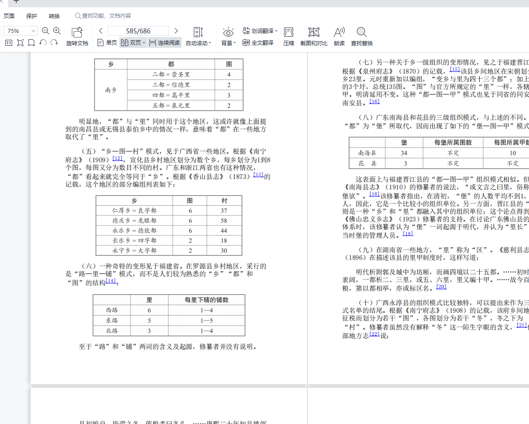Click table cell 德庆乡＝龙眼都
Screen dimensions: 529x424
coord(134,221)
